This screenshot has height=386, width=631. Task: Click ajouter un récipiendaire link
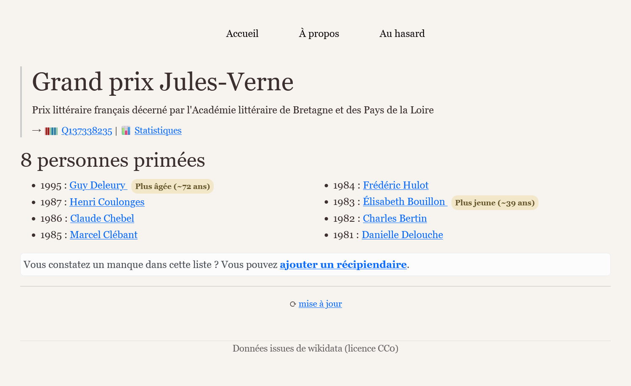[343, 265]
